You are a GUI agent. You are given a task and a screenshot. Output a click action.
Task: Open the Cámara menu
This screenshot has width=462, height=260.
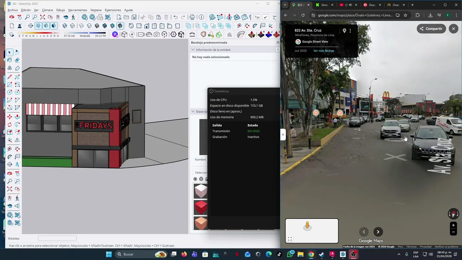pos(47,10)
